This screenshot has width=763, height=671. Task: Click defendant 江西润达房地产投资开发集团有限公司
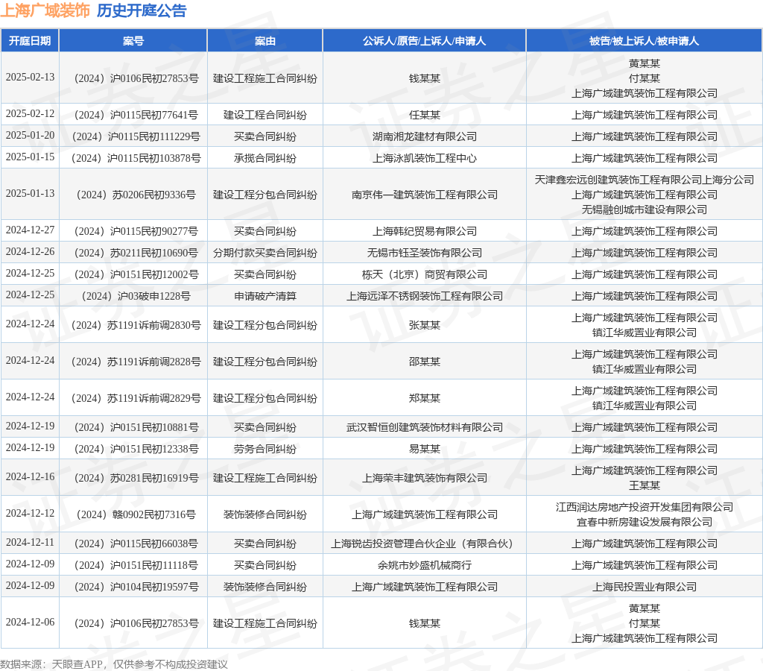point(645,508)
